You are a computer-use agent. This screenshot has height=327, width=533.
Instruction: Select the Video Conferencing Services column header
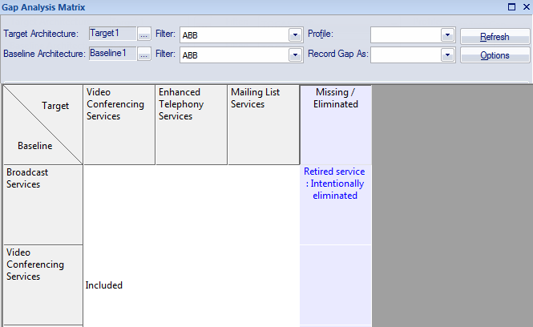[119, 124]
